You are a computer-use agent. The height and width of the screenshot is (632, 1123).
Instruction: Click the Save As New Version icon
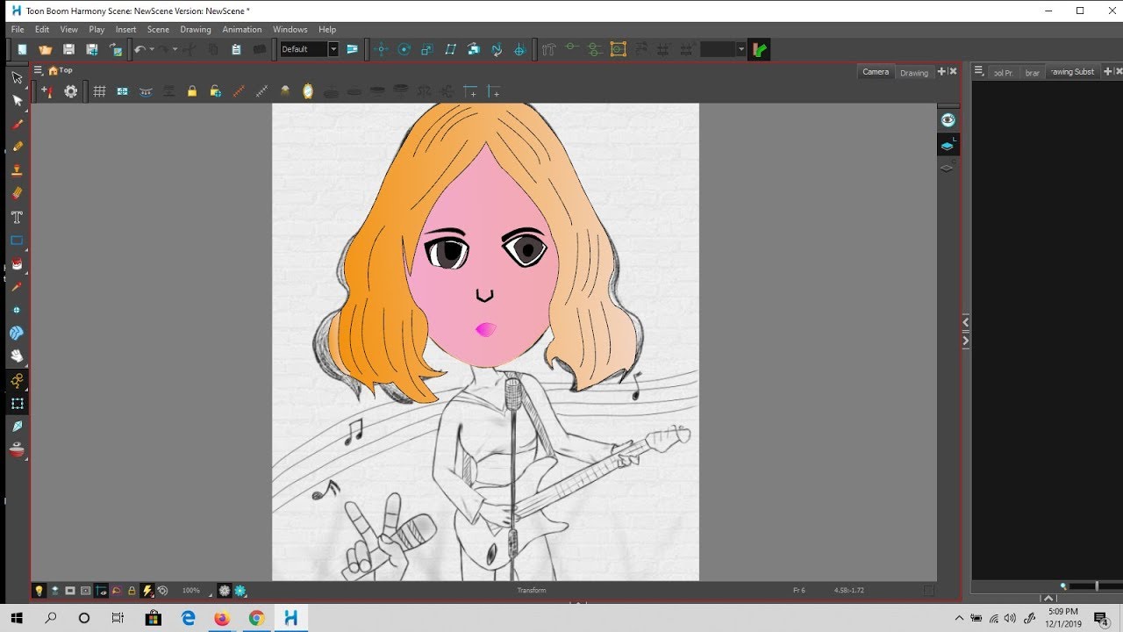[91, 50]
